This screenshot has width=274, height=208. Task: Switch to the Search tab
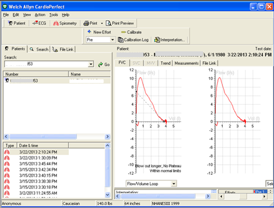click(39, 49)
